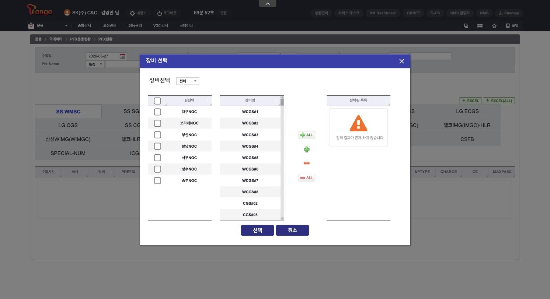This screenshot has height=299, width=550.
Task: Open 포털 from the menu bar
Action: click(512, 25)
